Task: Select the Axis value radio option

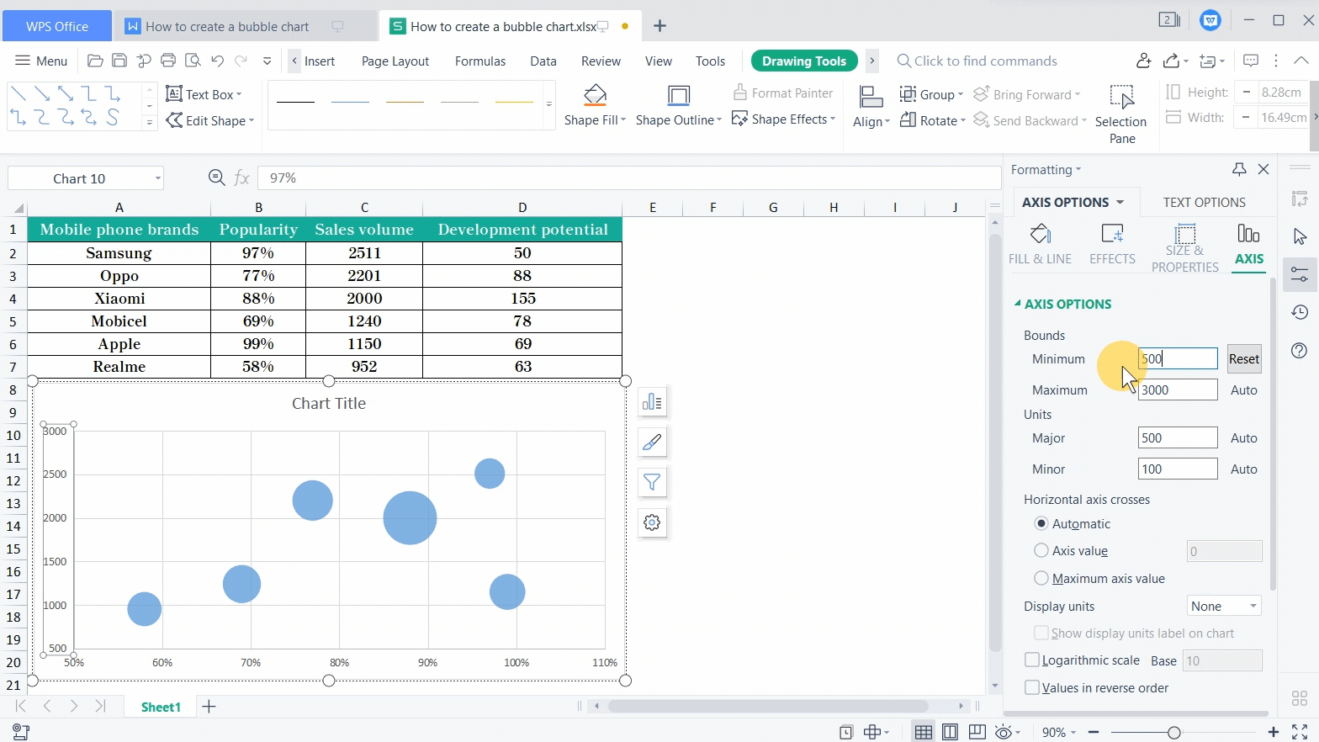Action: (1041, 551)
